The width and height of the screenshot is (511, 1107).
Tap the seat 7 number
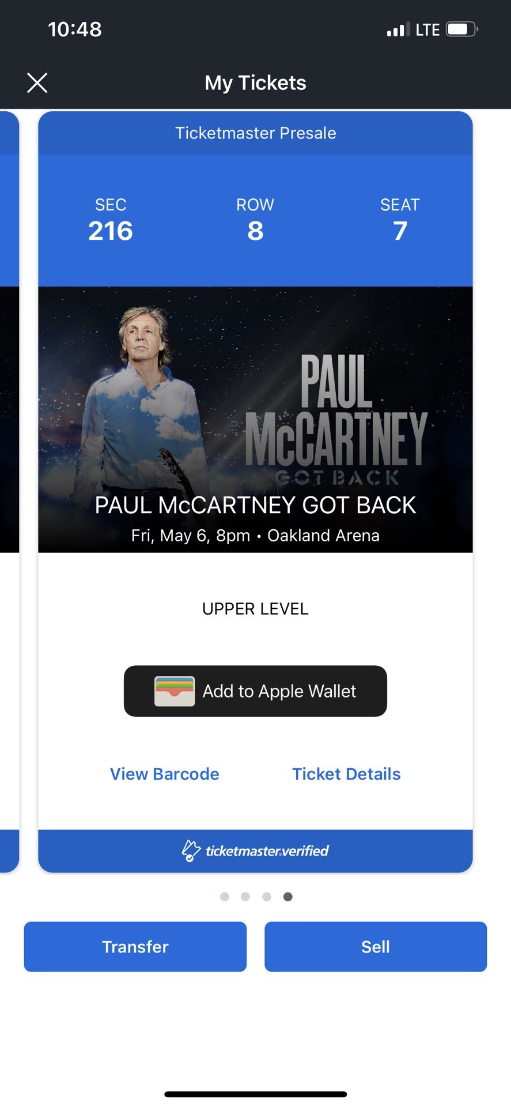[x=400, y=231]
